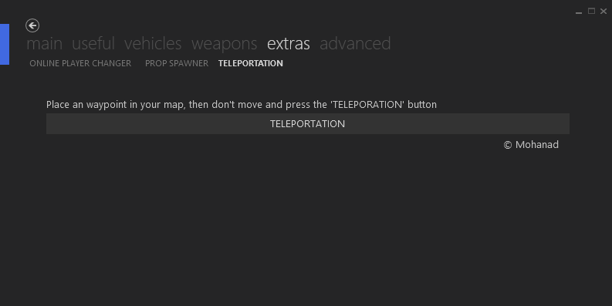
Task: Select the weapons tab
Action: [225, 45]
